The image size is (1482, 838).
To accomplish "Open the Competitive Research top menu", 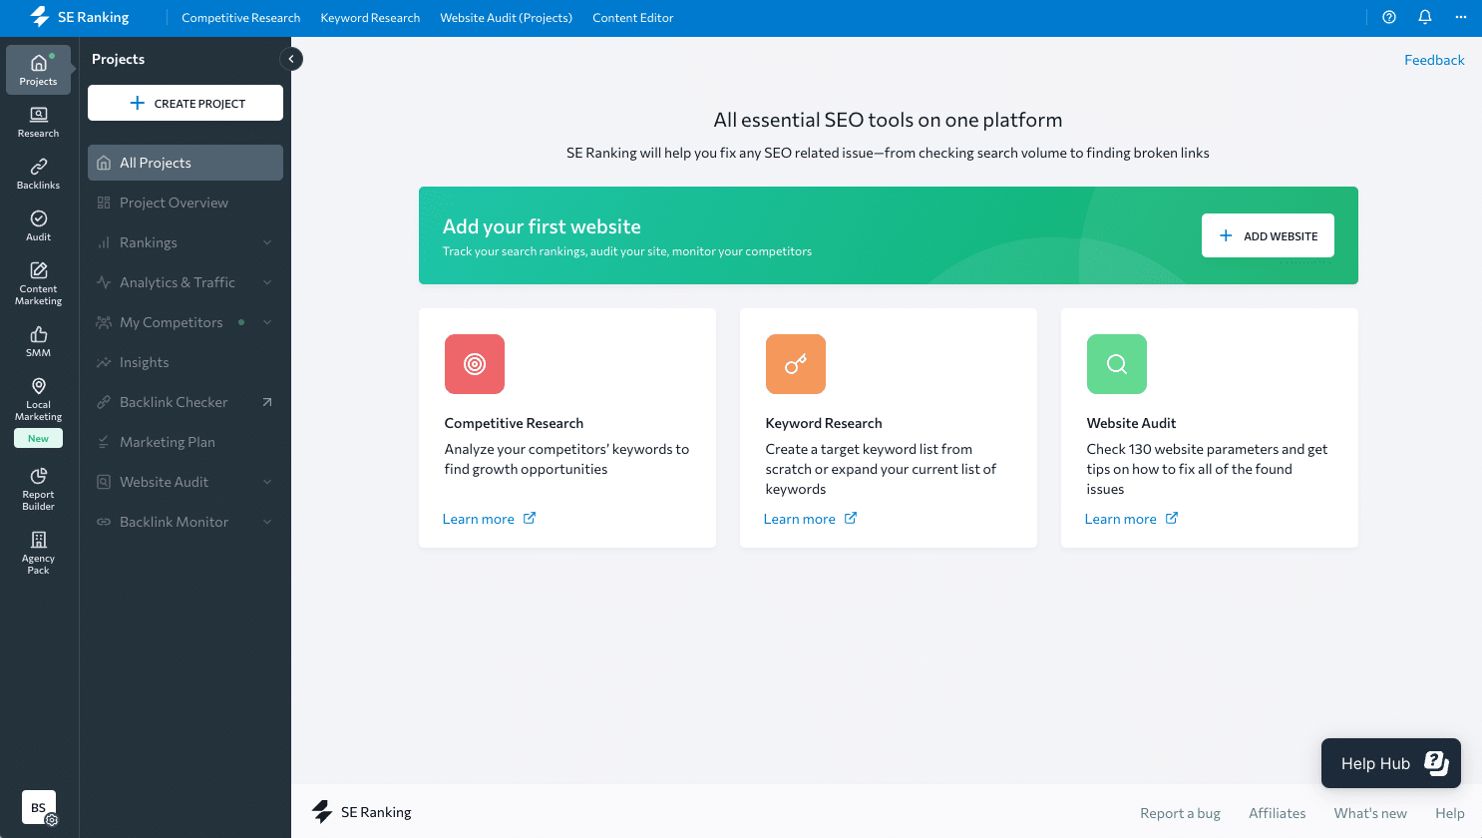I will [x=240, y=18].
